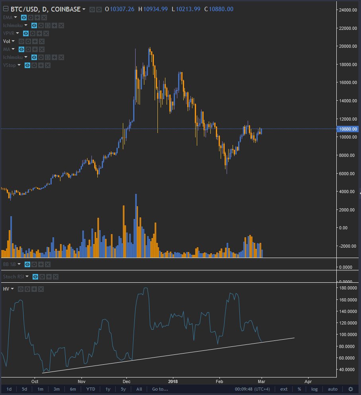
Task: Expand the HV dropdown arrow
Action: point(12,289)
